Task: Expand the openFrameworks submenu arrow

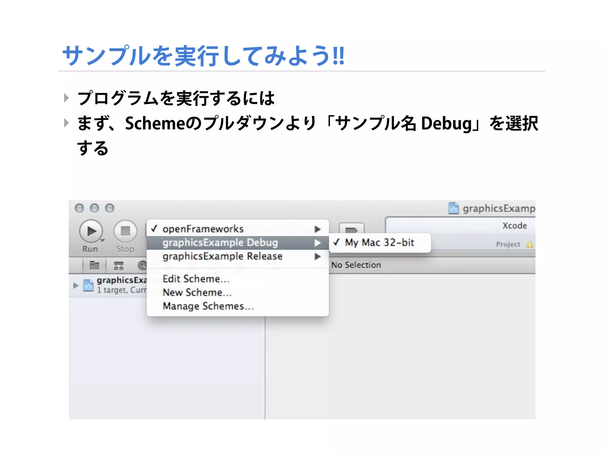Action: coord(318,229)
